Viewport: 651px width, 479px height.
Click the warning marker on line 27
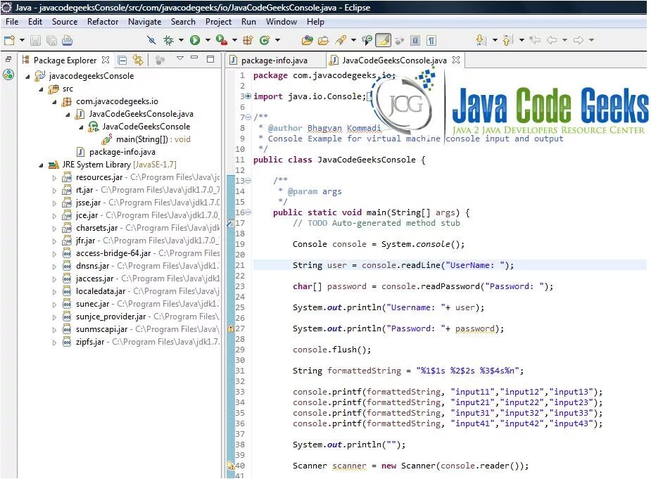coord(230,328)
